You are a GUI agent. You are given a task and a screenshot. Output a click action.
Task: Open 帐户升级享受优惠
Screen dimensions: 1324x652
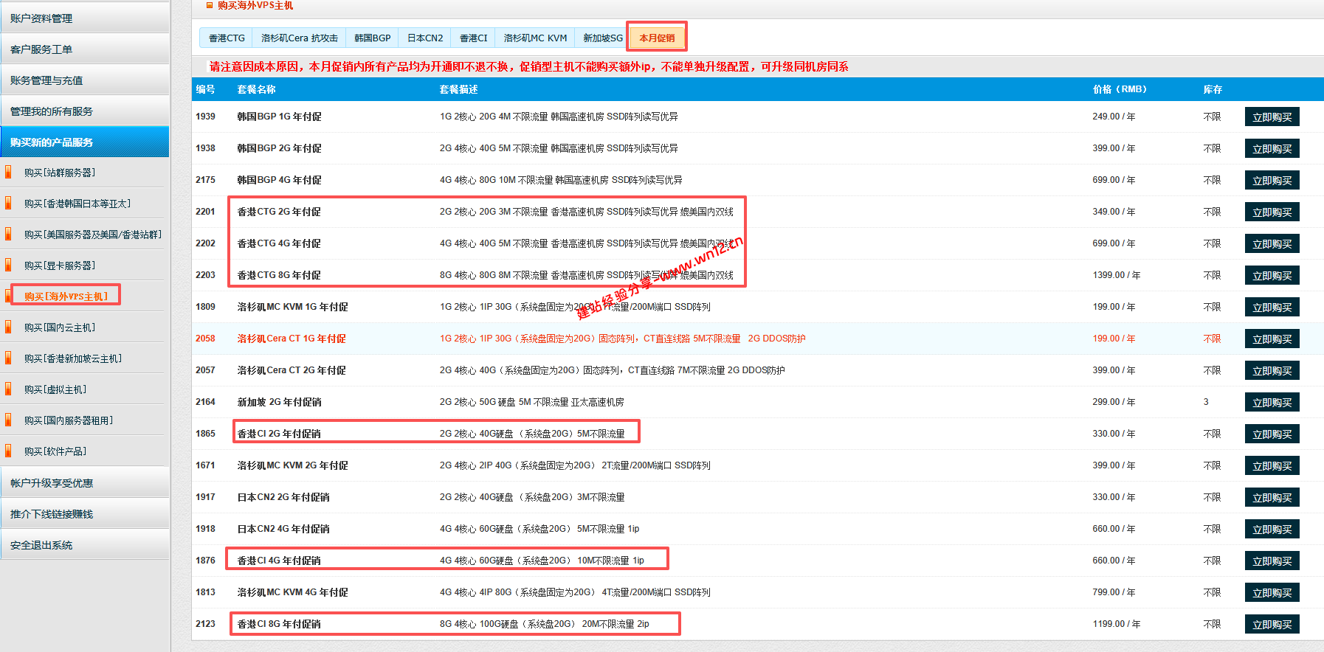[x=85, y=482]
